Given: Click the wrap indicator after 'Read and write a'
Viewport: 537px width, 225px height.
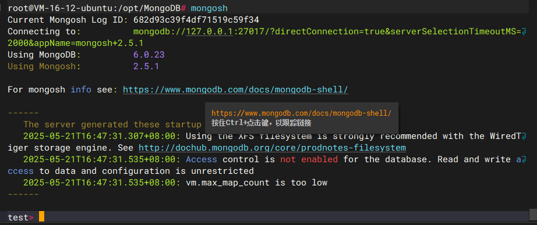Looking at the screenshot, I should tap(523, 160).
